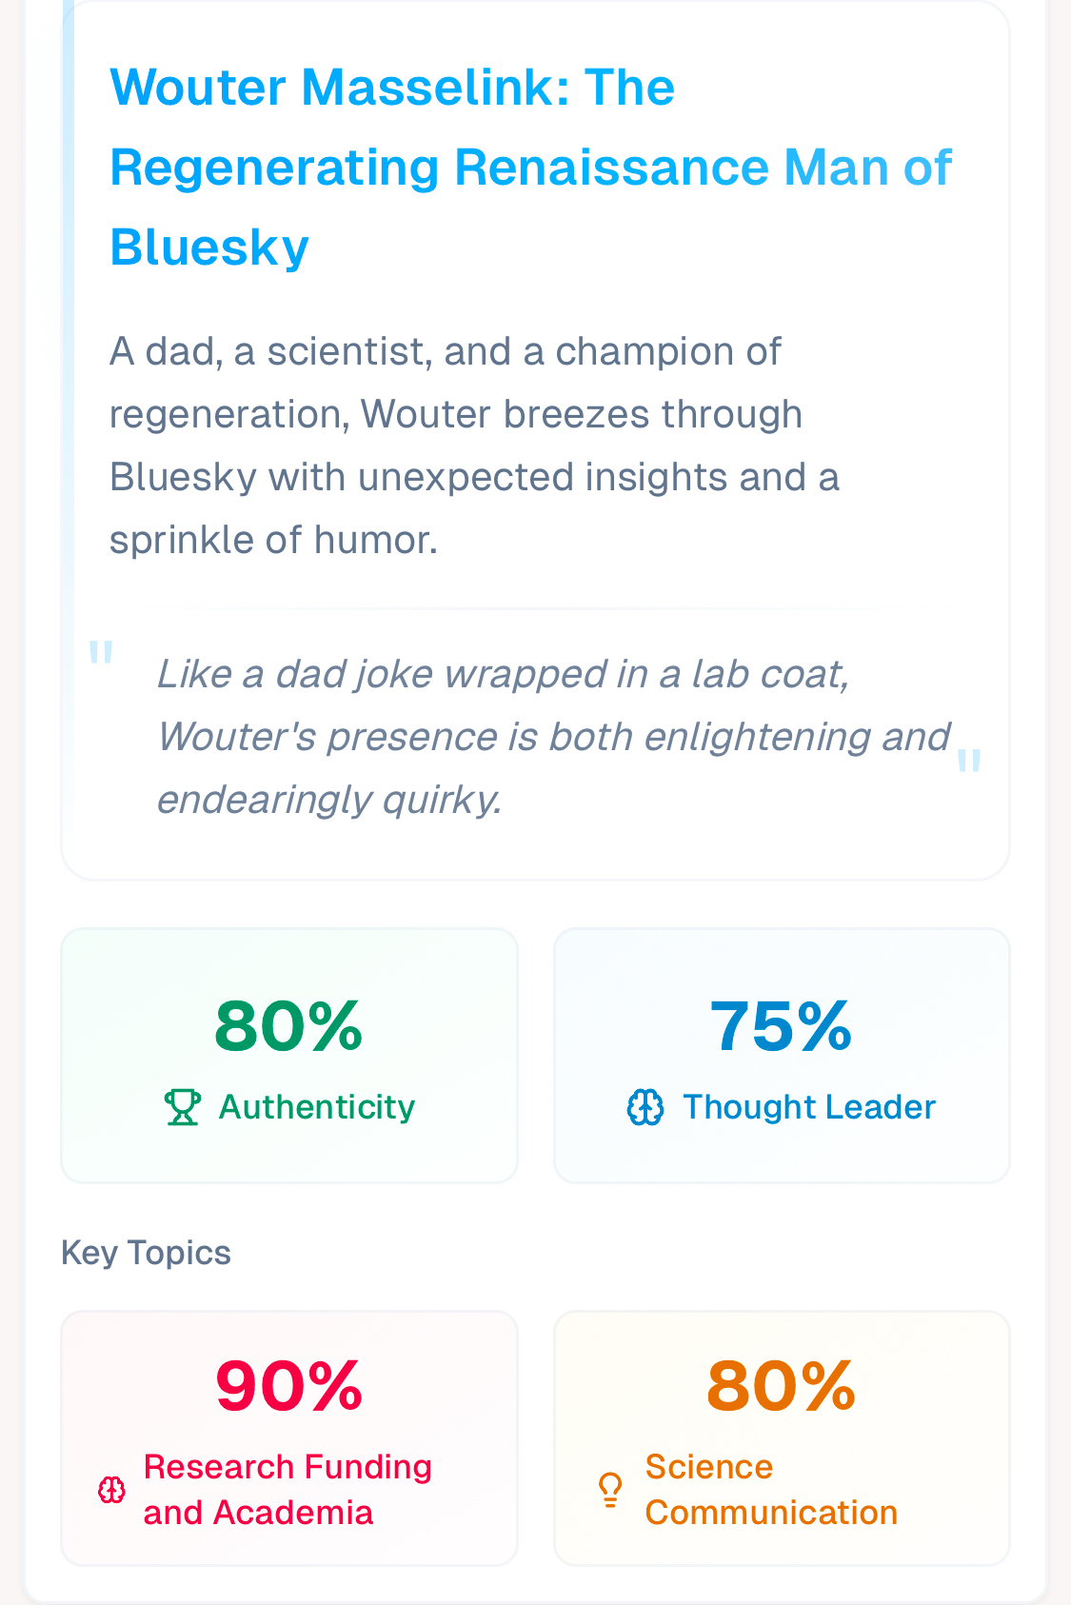
Task: Click the lightbulb icon beside Science Communication
Action: 610,1490
